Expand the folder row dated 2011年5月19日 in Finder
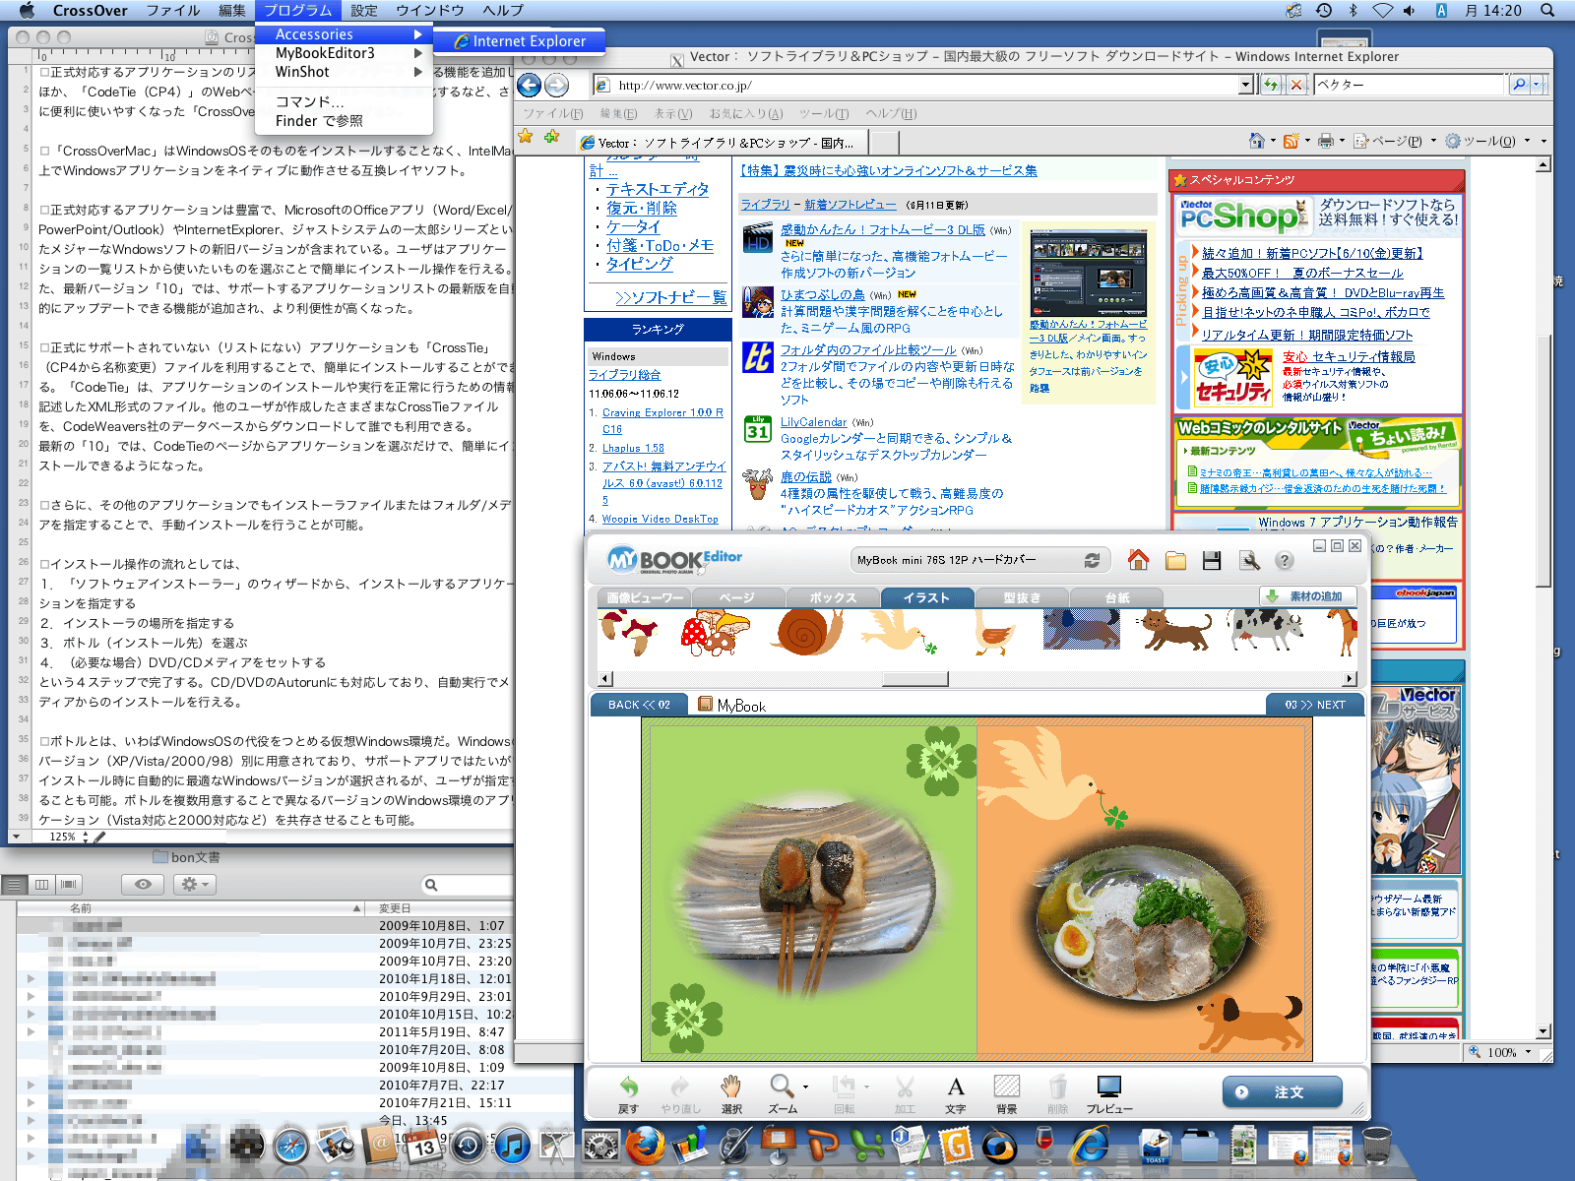 [x=31, y=1031]
